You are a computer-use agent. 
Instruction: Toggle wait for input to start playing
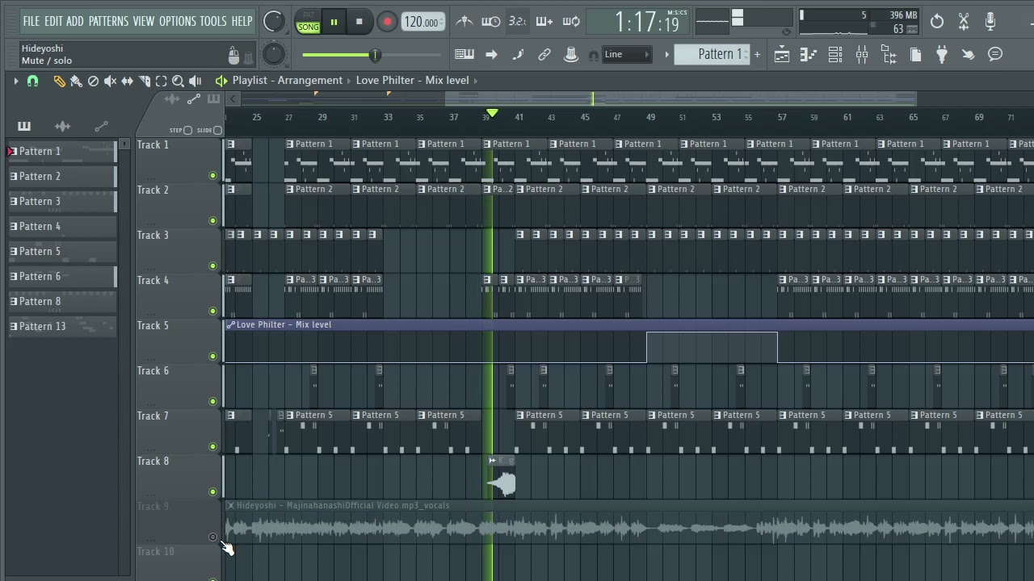tap(490, 22)
